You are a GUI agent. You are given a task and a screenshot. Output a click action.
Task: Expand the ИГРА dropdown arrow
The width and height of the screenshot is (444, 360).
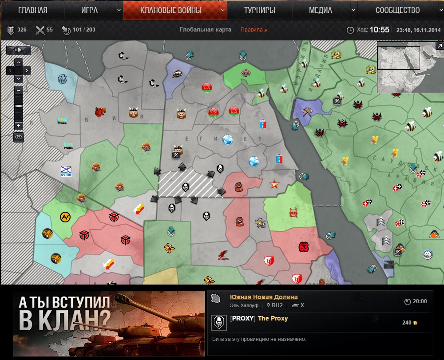119,10
